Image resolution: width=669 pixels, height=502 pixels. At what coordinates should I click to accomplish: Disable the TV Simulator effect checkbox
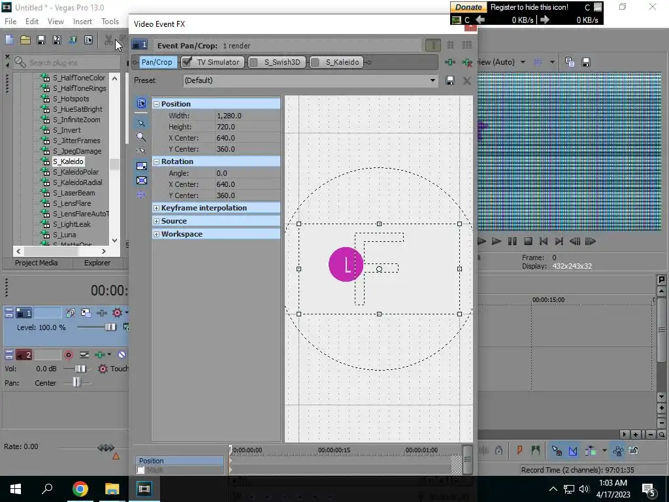(186, 62)
